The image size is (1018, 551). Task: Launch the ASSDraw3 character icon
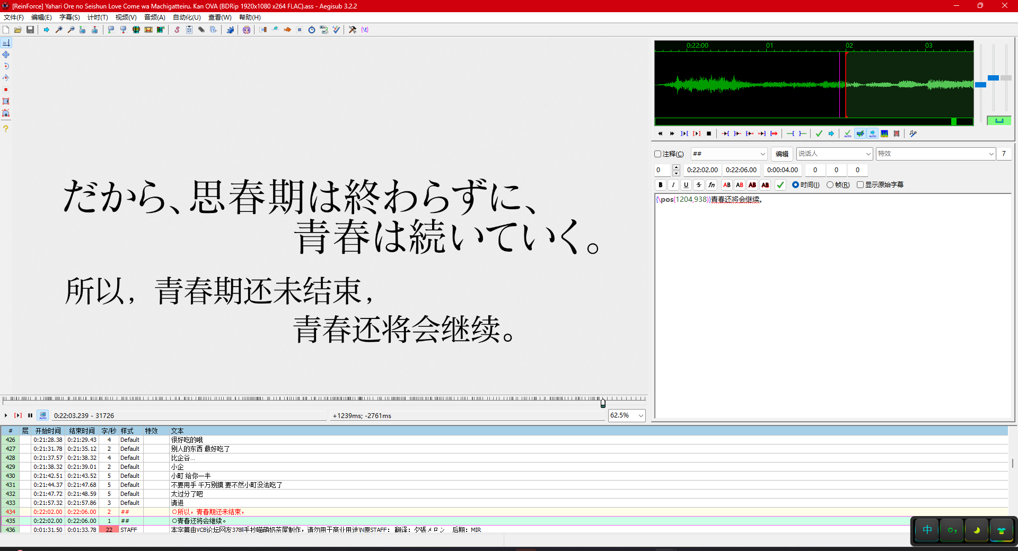(247, 30)
